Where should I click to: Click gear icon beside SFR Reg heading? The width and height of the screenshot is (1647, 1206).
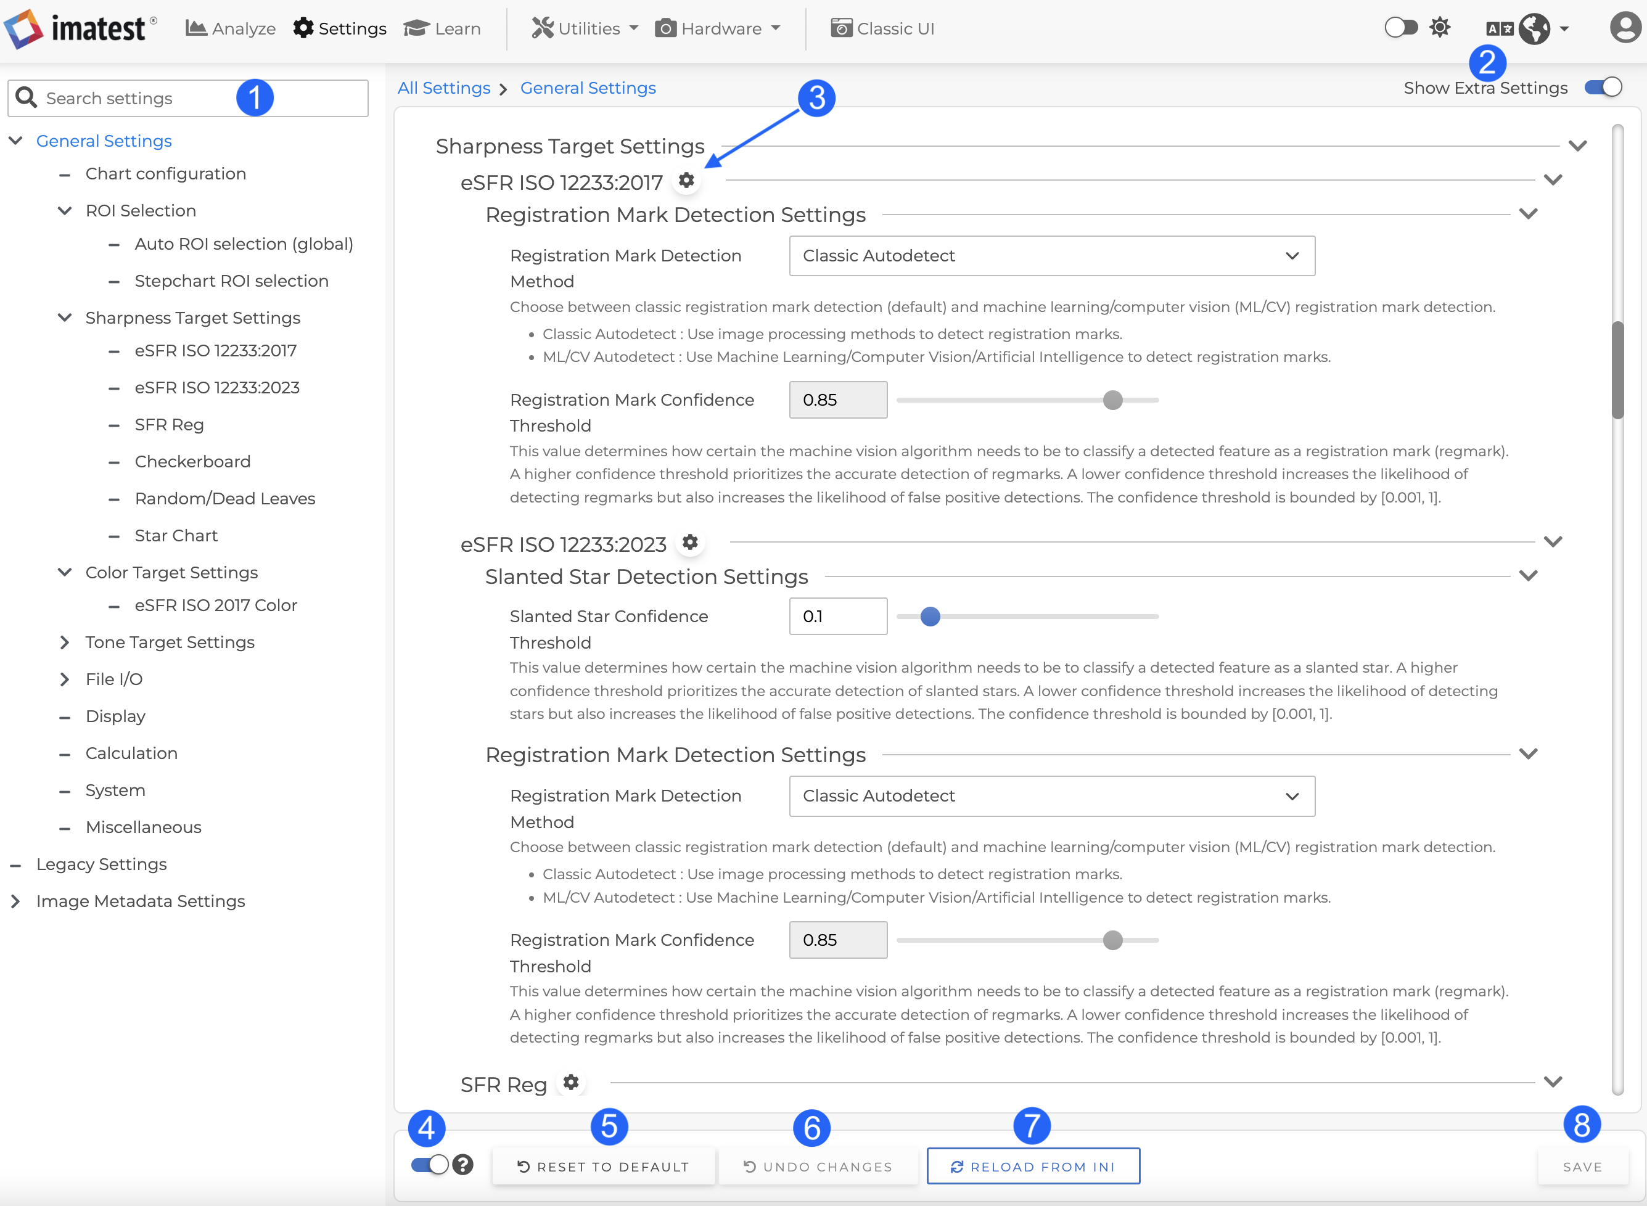click(x=571, y=1082)
